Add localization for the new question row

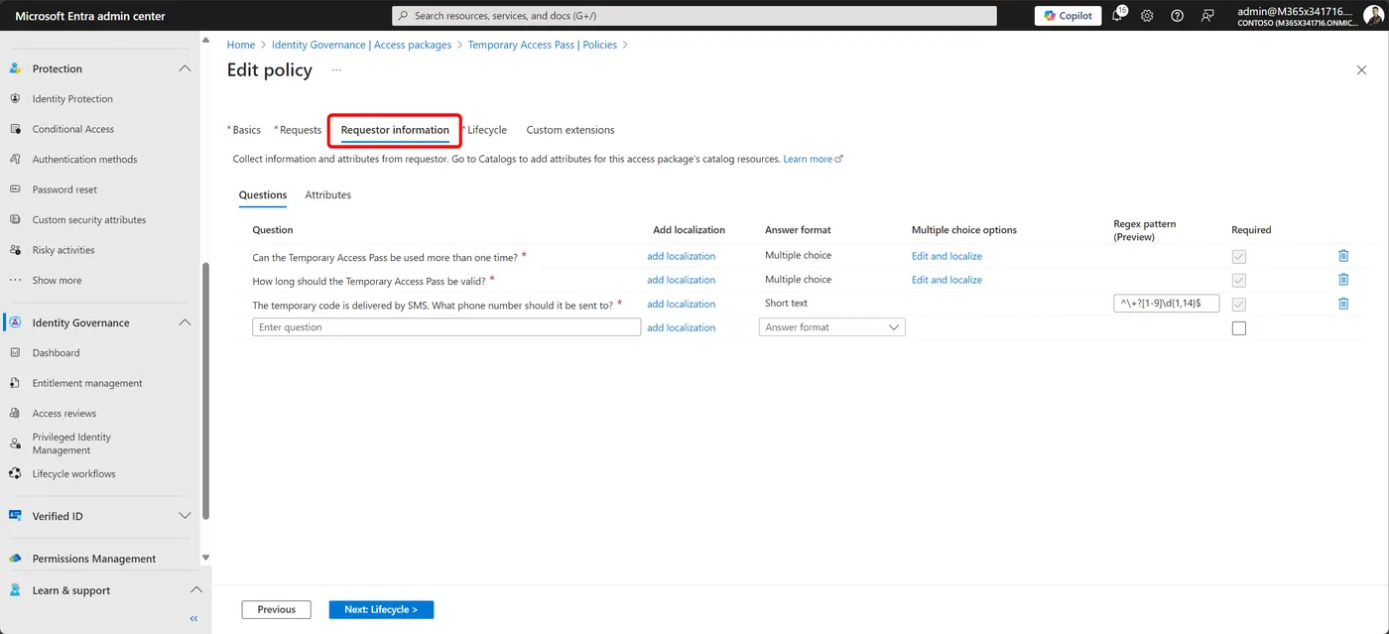[x=681, y=327]
